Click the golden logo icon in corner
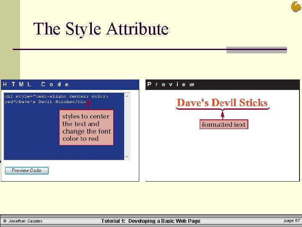302x227 pixels. (x=296, y=7)
